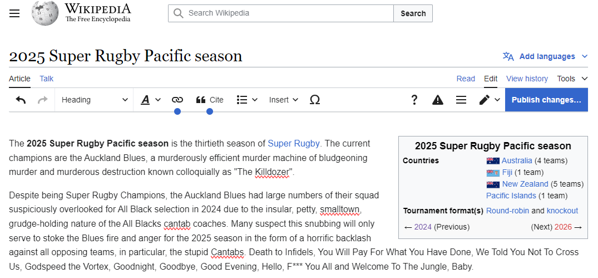Click the blue dot under link icon
Viewport: 598px width, 278px height.
pos(177,111)
